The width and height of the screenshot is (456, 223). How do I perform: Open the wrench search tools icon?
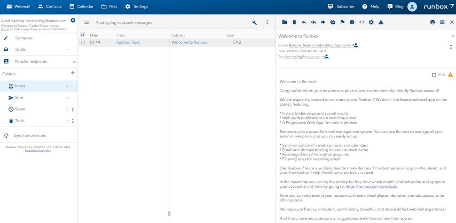pos(254,23)
